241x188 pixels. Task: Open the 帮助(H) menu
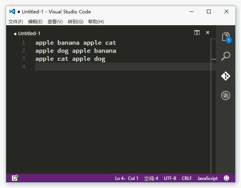pos(96,22)
